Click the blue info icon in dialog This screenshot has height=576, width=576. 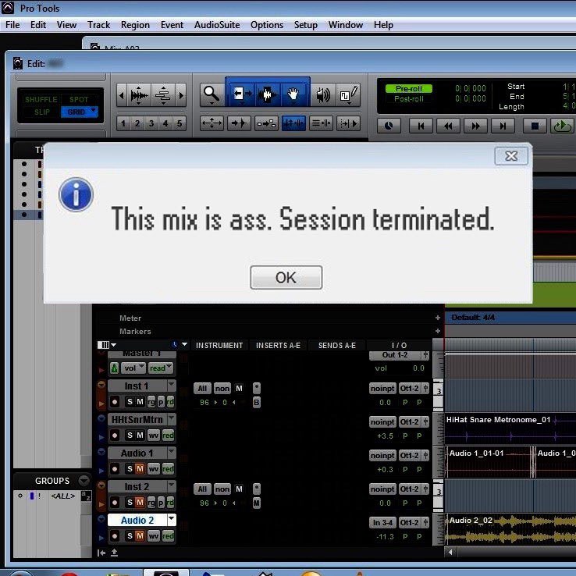click(76, 194)
